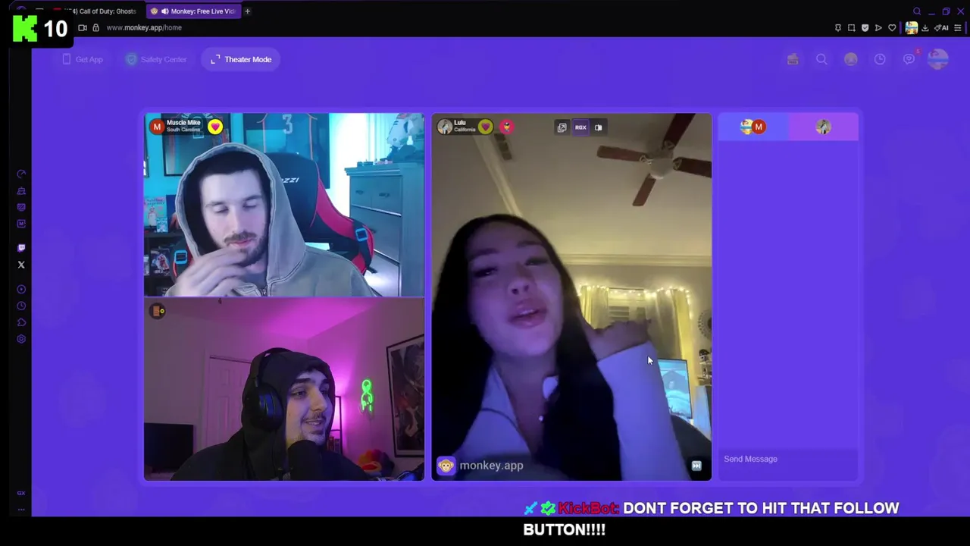970x546 pixels.
Task: Switch to Call of Duty: Ghosts browser tab
Action: [99, 11]
